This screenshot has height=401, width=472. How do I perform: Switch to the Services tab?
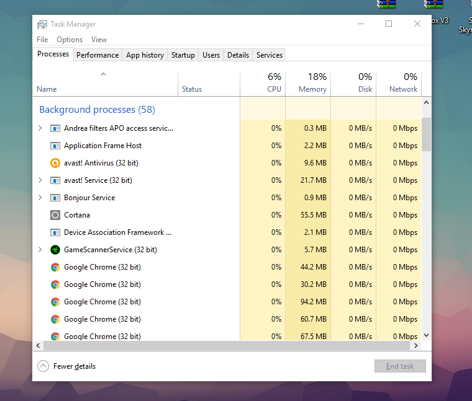click(x=270, y=55)
